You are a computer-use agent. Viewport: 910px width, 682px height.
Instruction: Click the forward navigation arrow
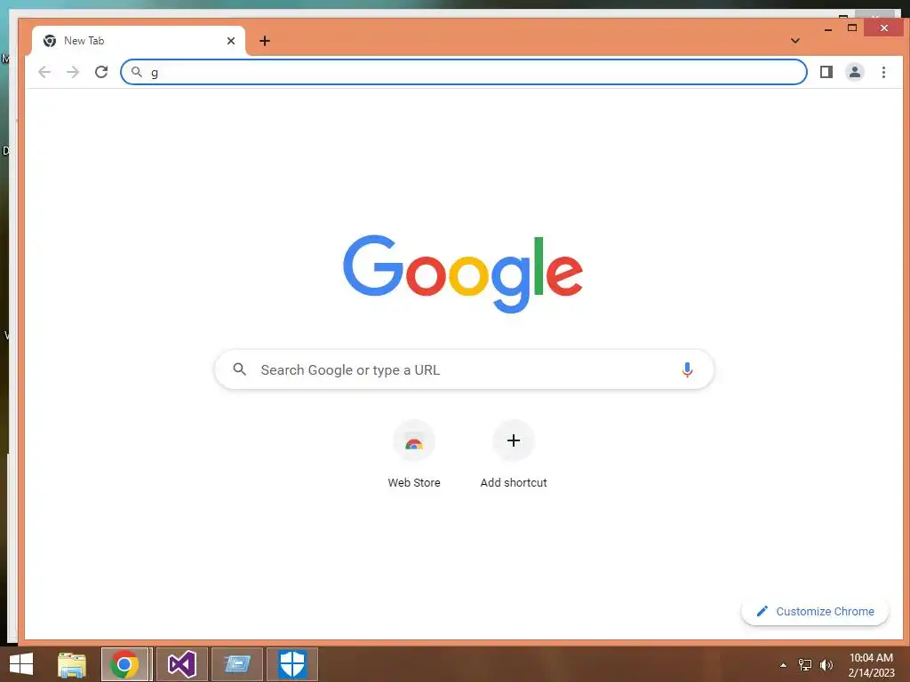[73, 72]
